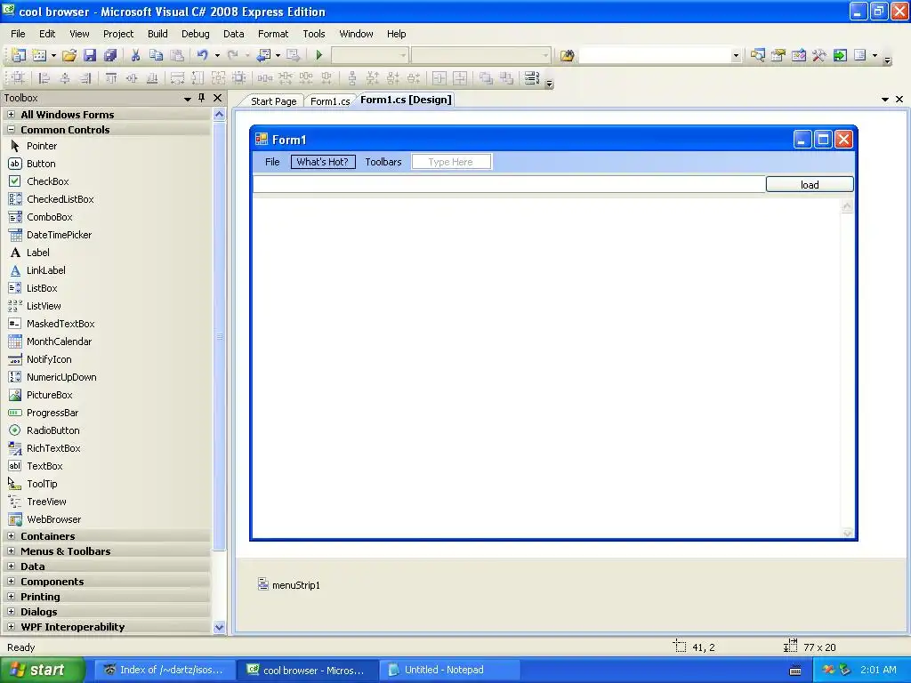Click the Open File toolbar icon
The image size is (911, 683).
[x=69, y=55]
